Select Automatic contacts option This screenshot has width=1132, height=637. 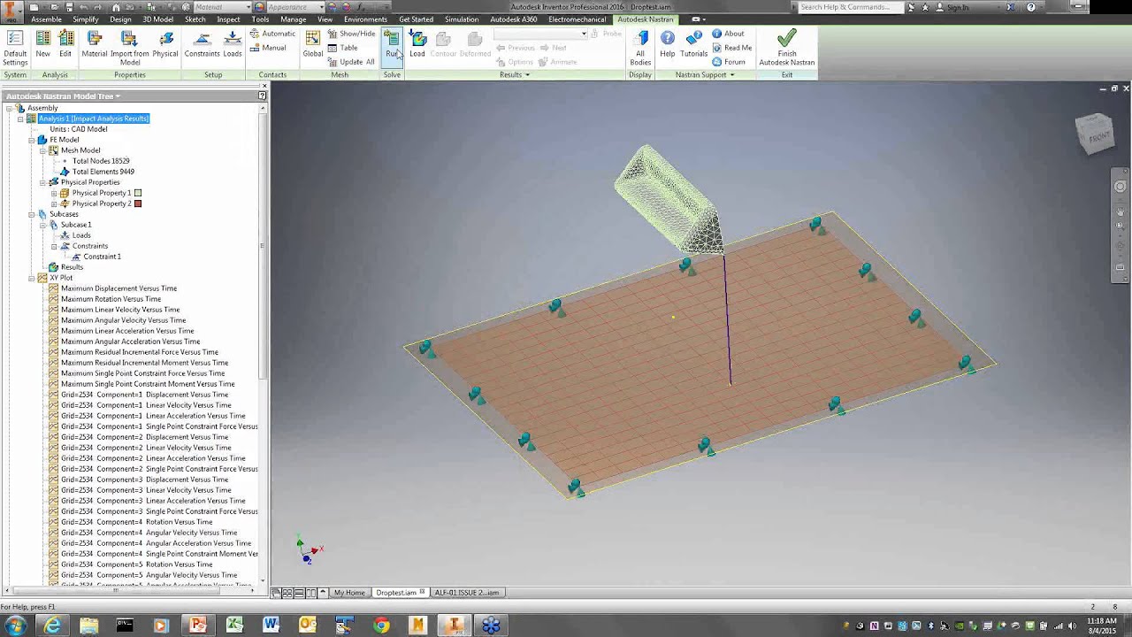click(272, 34)
